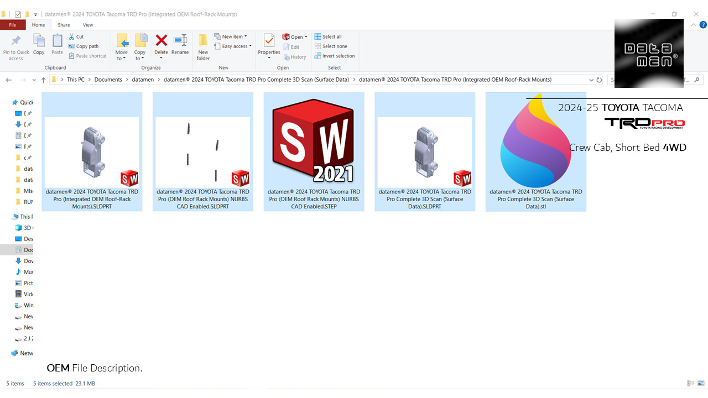Image resolution: width=708 pixels, height=398 pixels.
Task: Click the Up one level arrow
Action: [x=43, y=80]
